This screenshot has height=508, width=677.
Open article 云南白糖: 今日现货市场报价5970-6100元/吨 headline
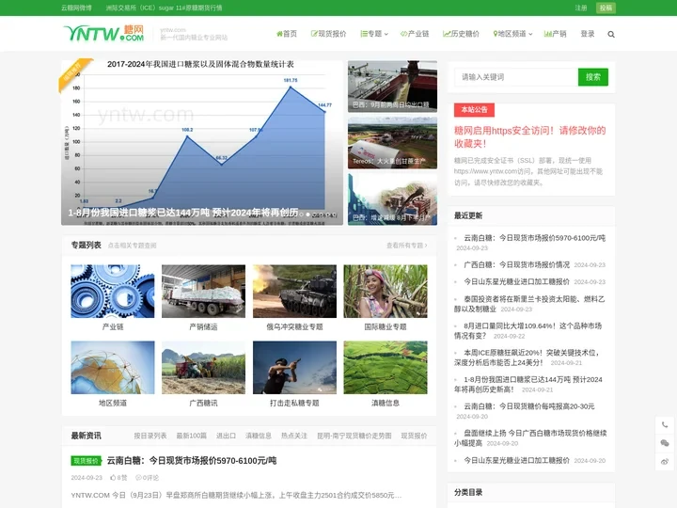point(192,461)
